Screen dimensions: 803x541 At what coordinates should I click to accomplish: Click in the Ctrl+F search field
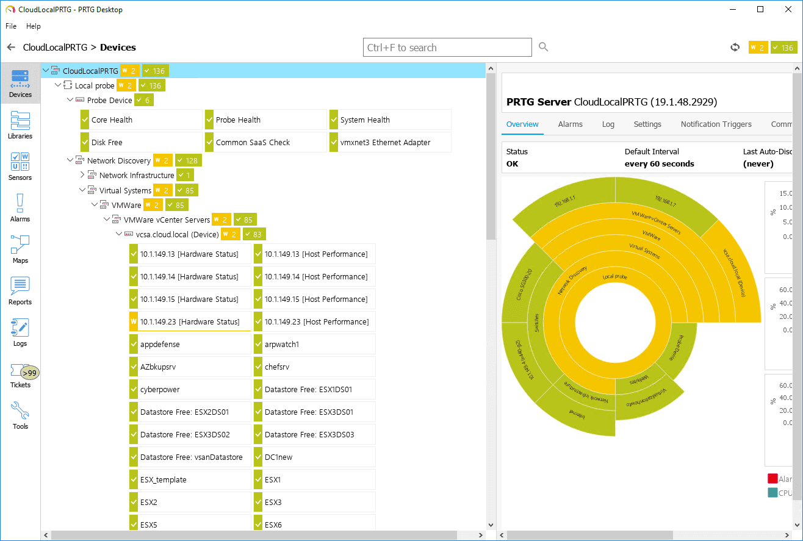pyautogui.click(x=447, y=48)
